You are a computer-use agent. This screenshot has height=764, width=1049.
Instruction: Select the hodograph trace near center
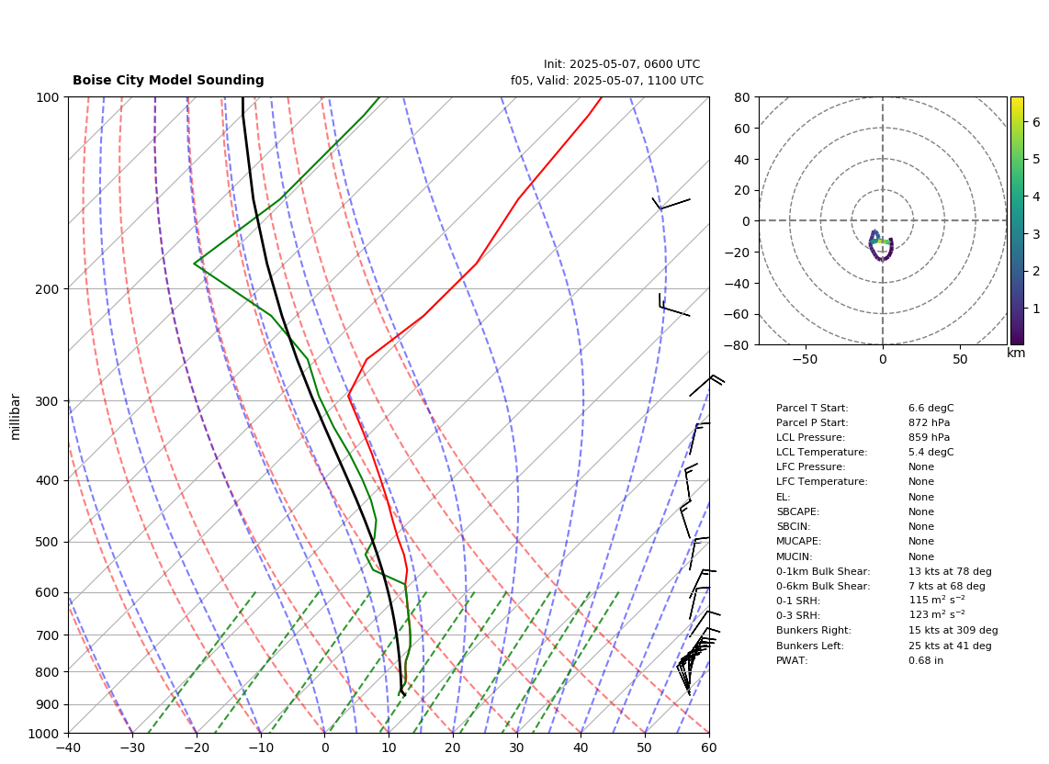pos(881,245)
